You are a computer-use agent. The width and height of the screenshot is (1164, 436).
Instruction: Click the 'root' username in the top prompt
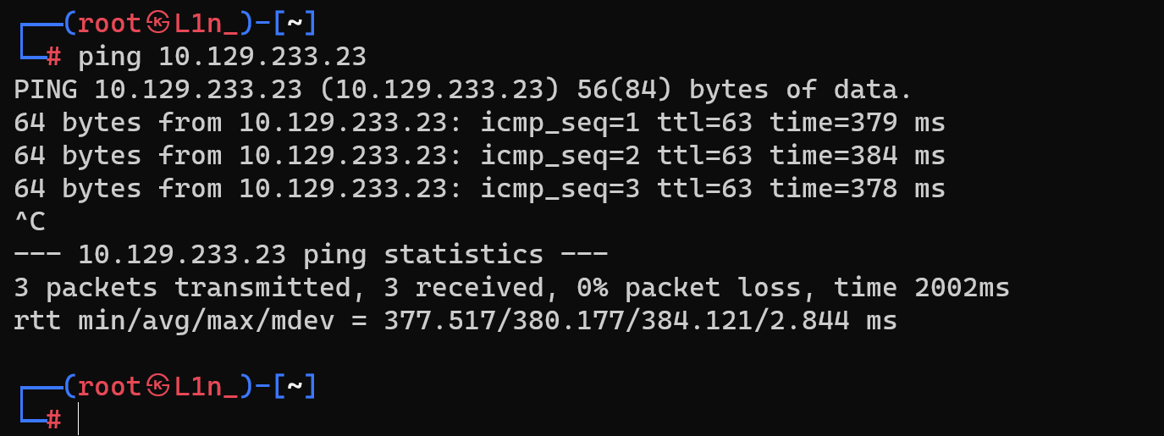(x=110, y=23)
